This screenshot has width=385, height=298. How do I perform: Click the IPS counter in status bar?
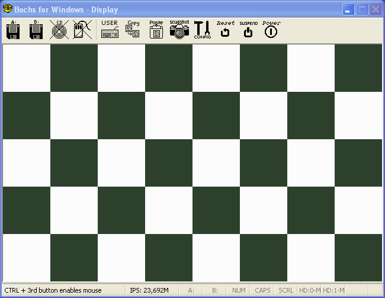pos(149,290)
